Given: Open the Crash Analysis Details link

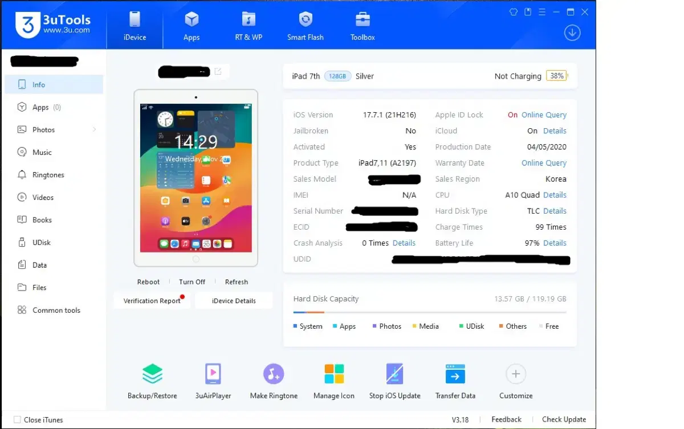Looking at the screenshot, I should (404, 243).
